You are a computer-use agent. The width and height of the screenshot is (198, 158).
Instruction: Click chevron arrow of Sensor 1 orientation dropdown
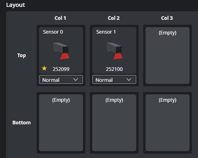point(129,80)
